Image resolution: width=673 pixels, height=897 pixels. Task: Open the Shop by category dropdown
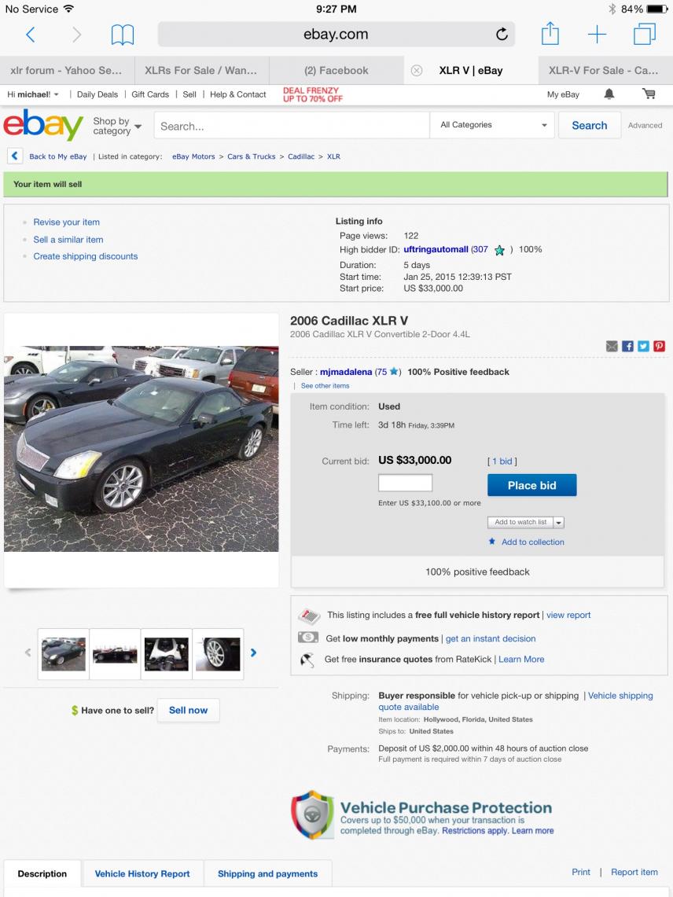116,126
